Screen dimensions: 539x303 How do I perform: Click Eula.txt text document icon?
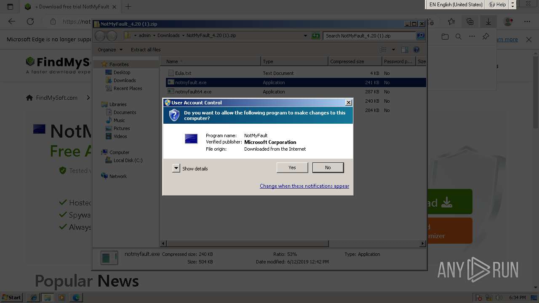coord(171,73)
